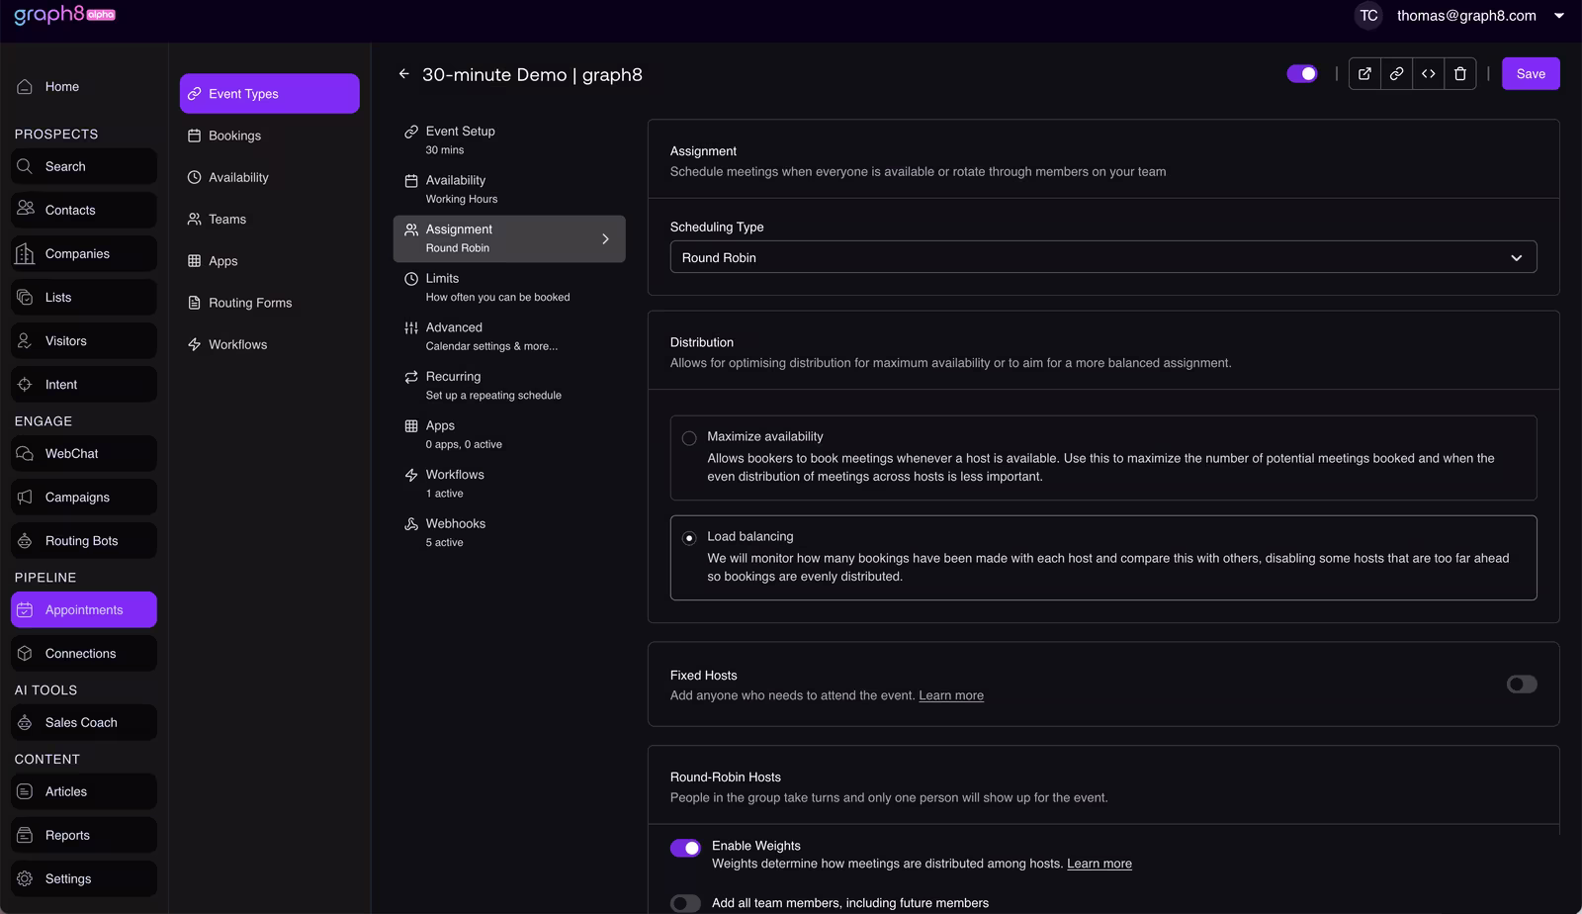This screenshot has width=1582, height=914.
Task: Click the Availability clock icon
Action: tap(195, 177)
